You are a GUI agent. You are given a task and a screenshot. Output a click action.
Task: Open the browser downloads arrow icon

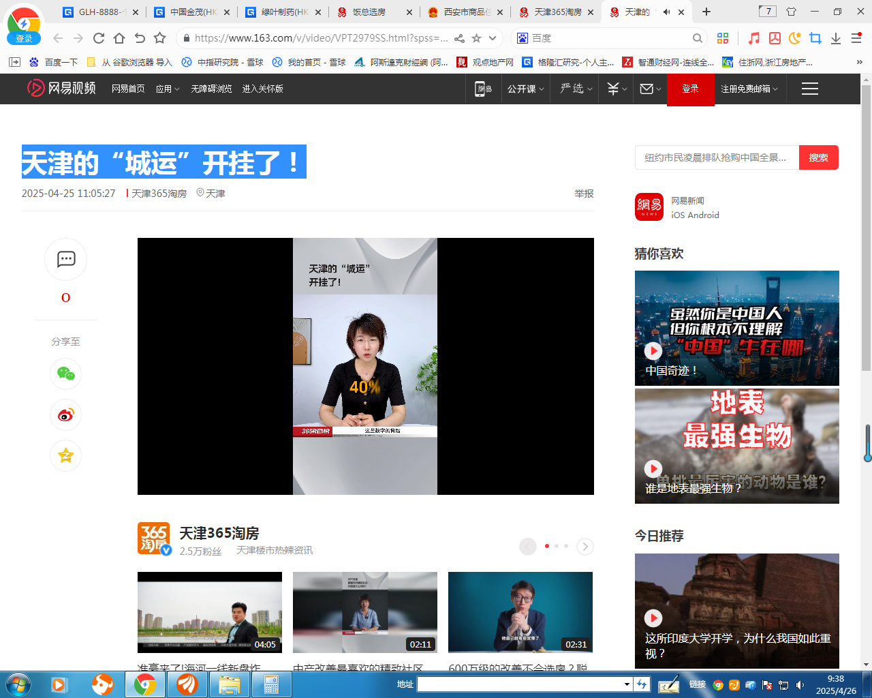tap(836, 38)
